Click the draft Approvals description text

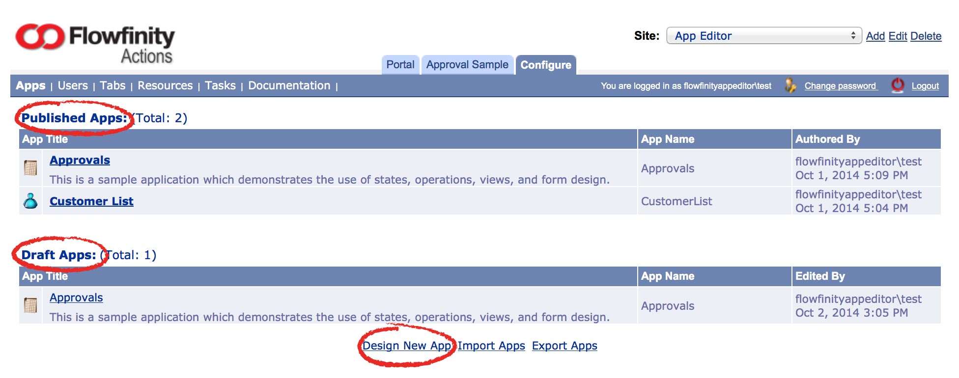pyautogui.click(x=330, y=317)
